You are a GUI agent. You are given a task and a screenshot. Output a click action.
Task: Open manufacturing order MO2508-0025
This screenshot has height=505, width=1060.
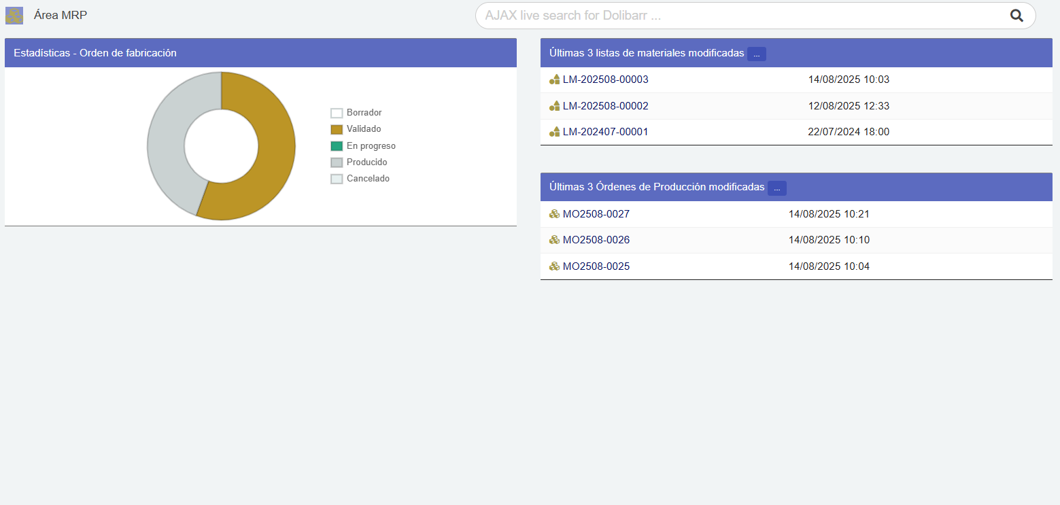[x=596, y=266]
